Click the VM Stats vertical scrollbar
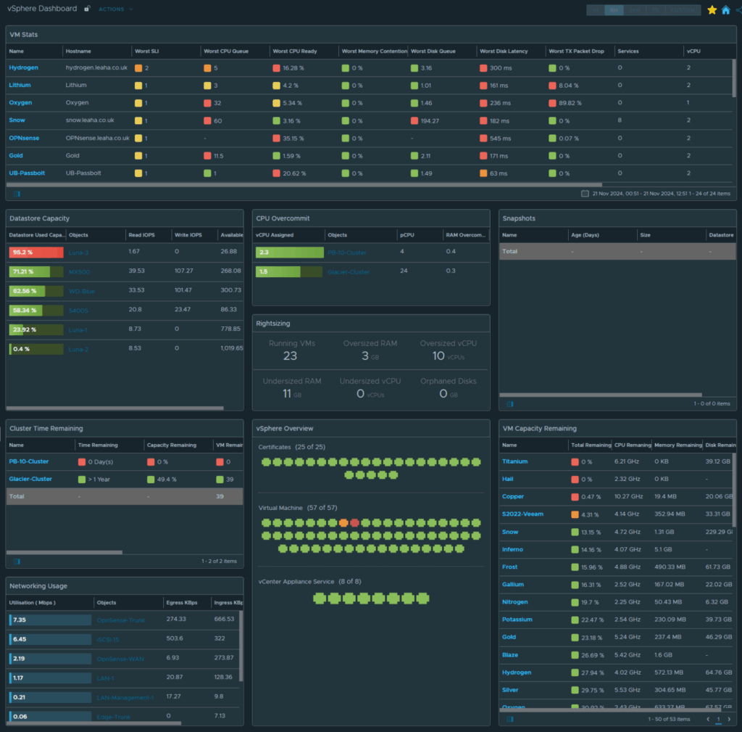Screen dimensions: 742x732 pos(734,78)
